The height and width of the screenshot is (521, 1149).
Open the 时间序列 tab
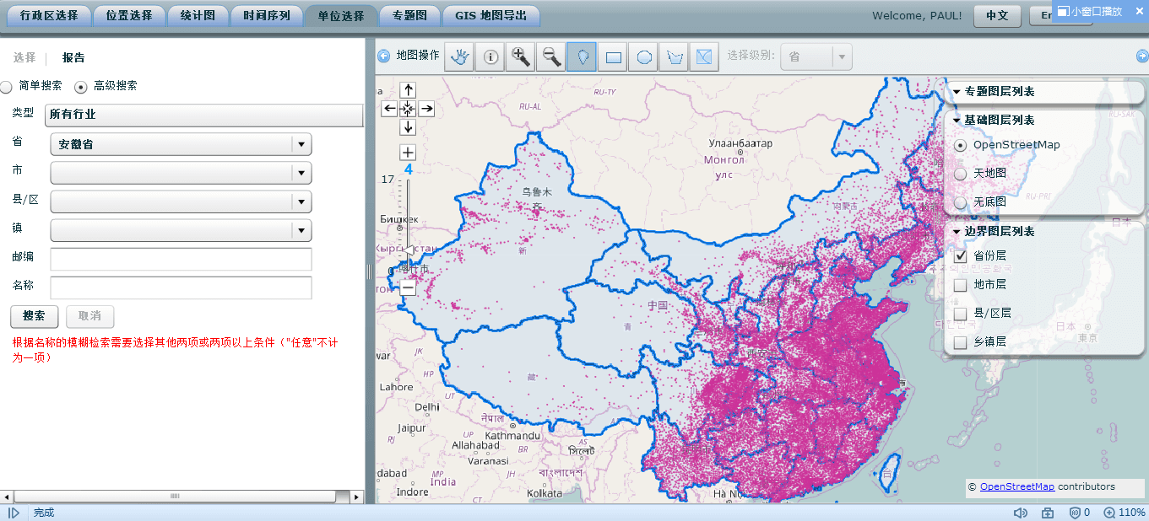tap(267, 15)
